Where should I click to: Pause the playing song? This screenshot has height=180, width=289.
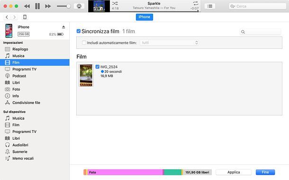click(x=37, y=6)
